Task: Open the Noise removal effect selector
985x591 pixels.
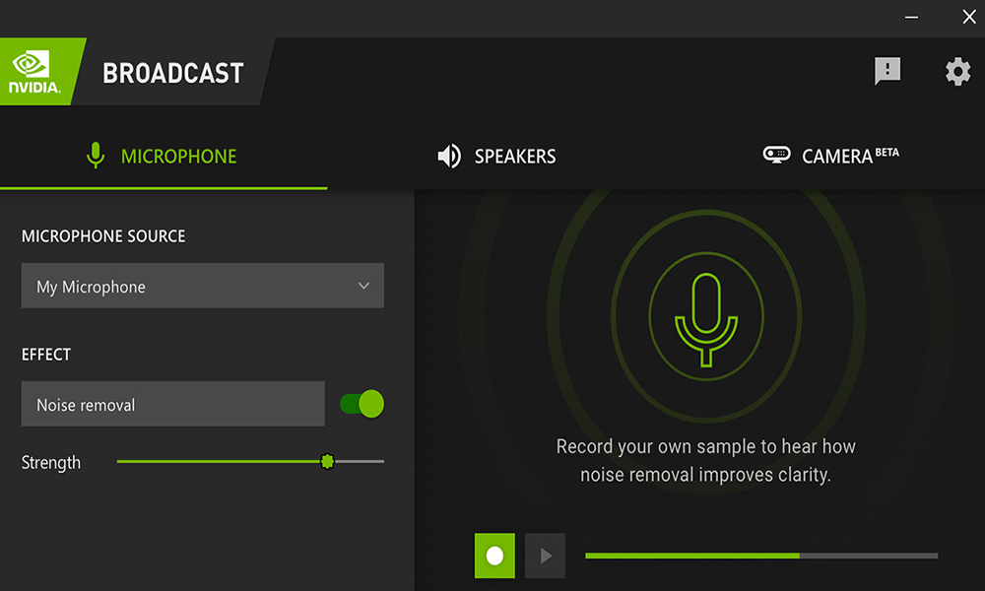Action: [172, 404]
